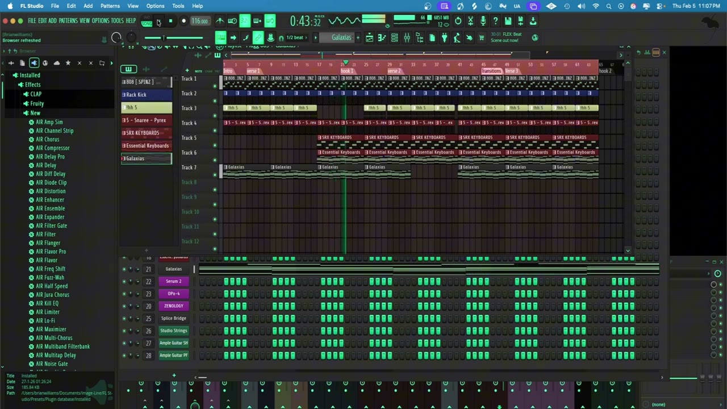Open the PATTERNS menu in FL Studio
The height and width of the screenshot is (409, 727).
(68, 21)
